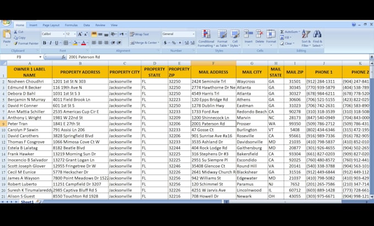Apply the red Font Color
The height and width of the screenshot is (226, 374).
pos(84,43)
